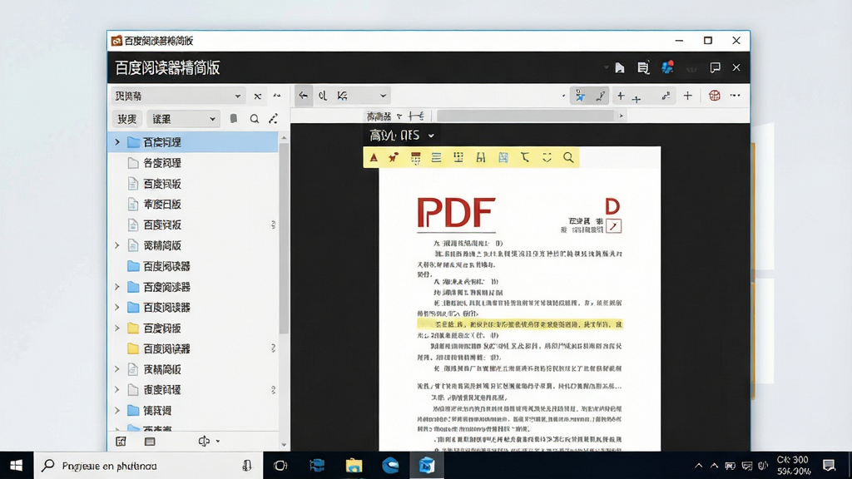Click the magnifier search icon in the sidebar
Viewport: 852px width, 479px height.
pyautogui.click(x=255, y=119)
